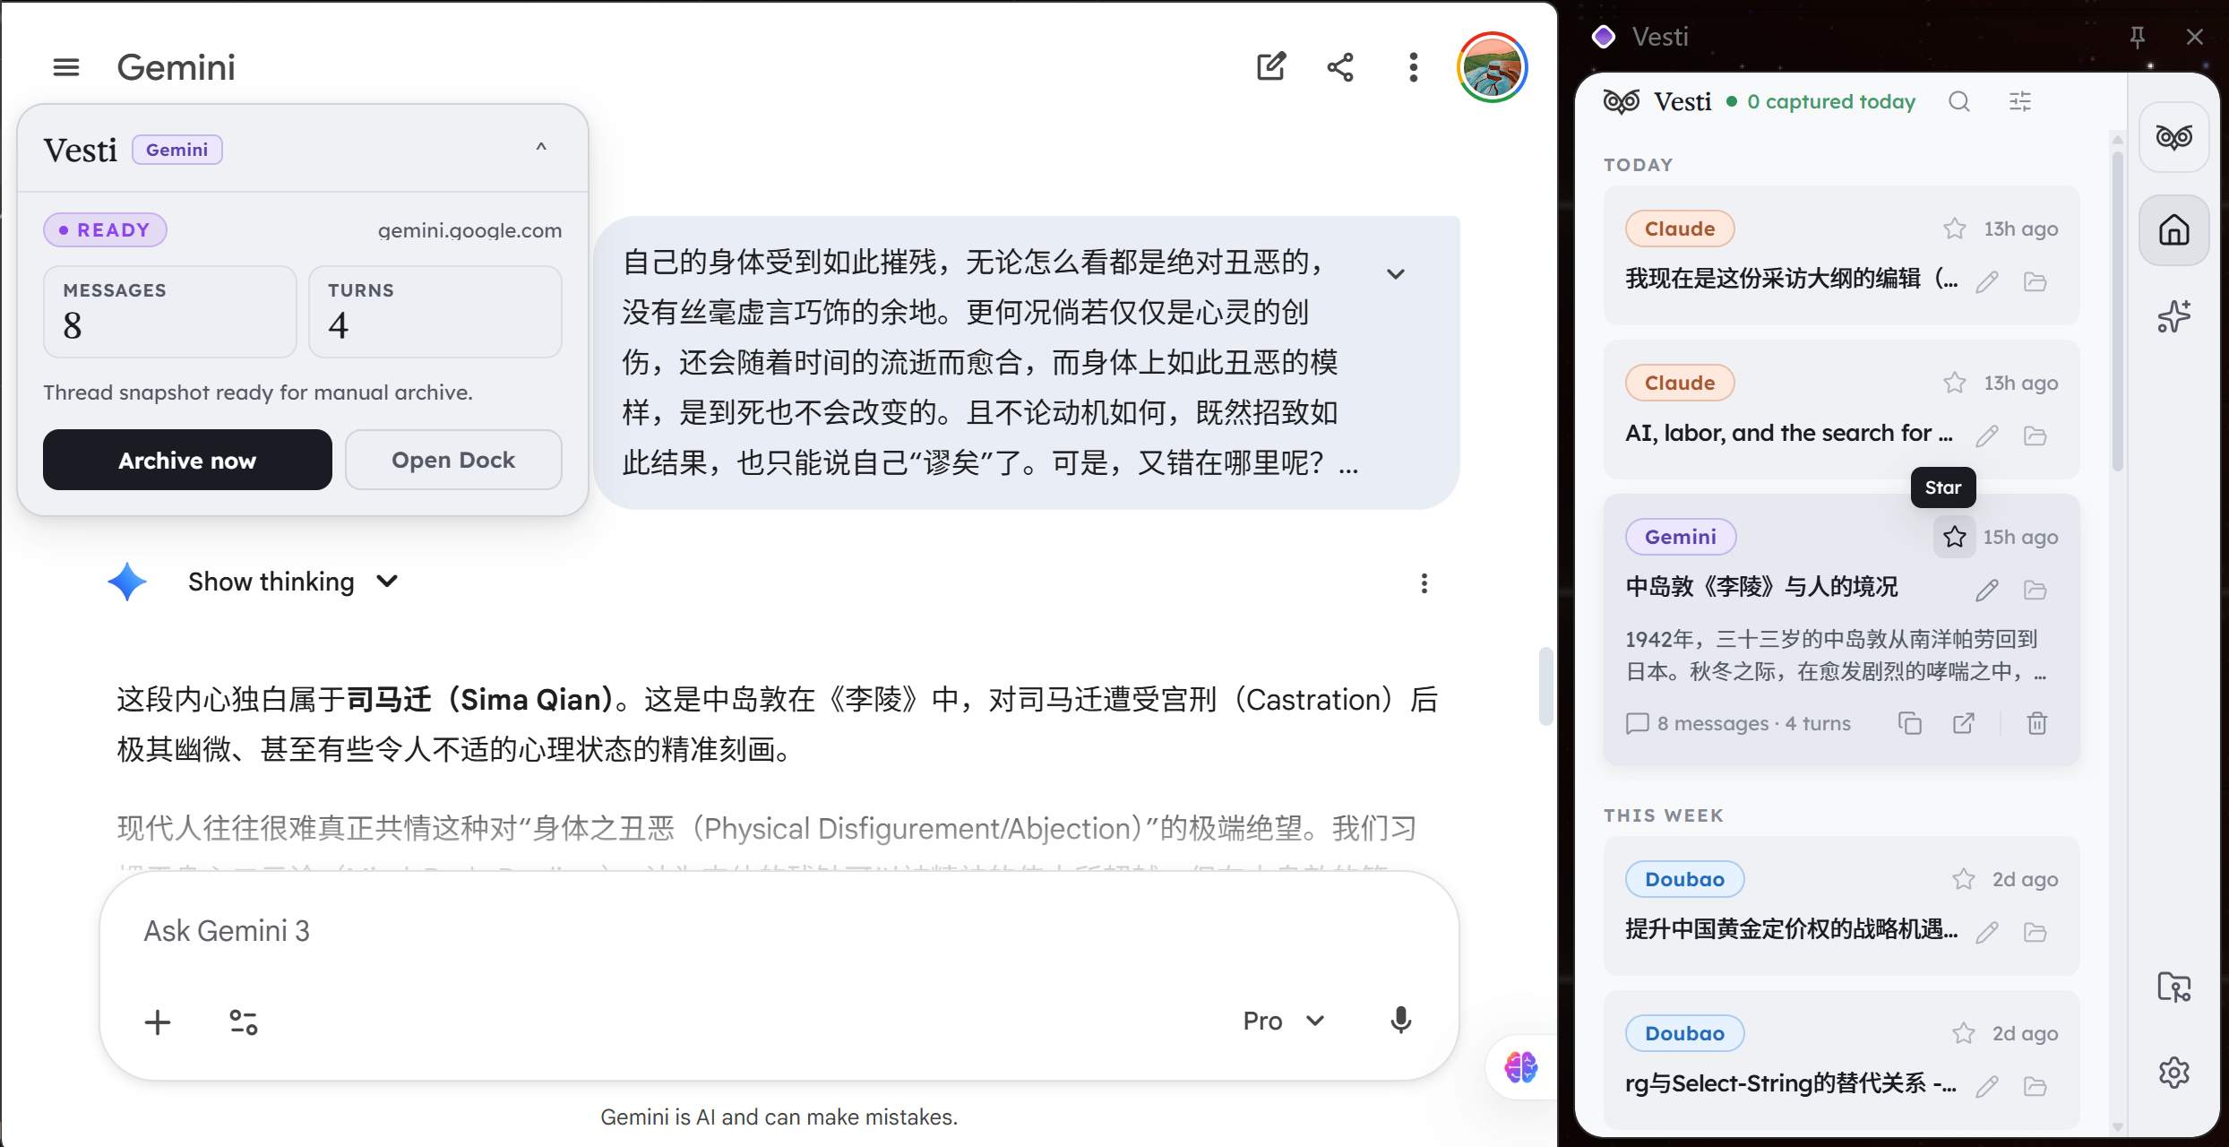Star the first Claude conversation from 13h ago
The image size is (2229, 1147).
[x=1955, y=229]
